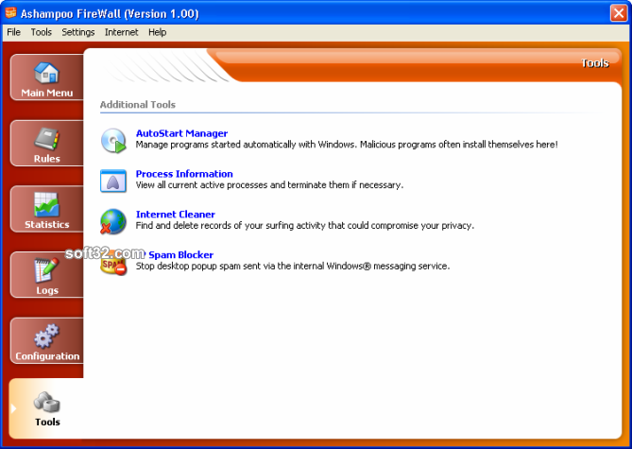This screenshot has height=449, width=632.
Task: Click the Additional Tools heading
Action: pos(137,105)
